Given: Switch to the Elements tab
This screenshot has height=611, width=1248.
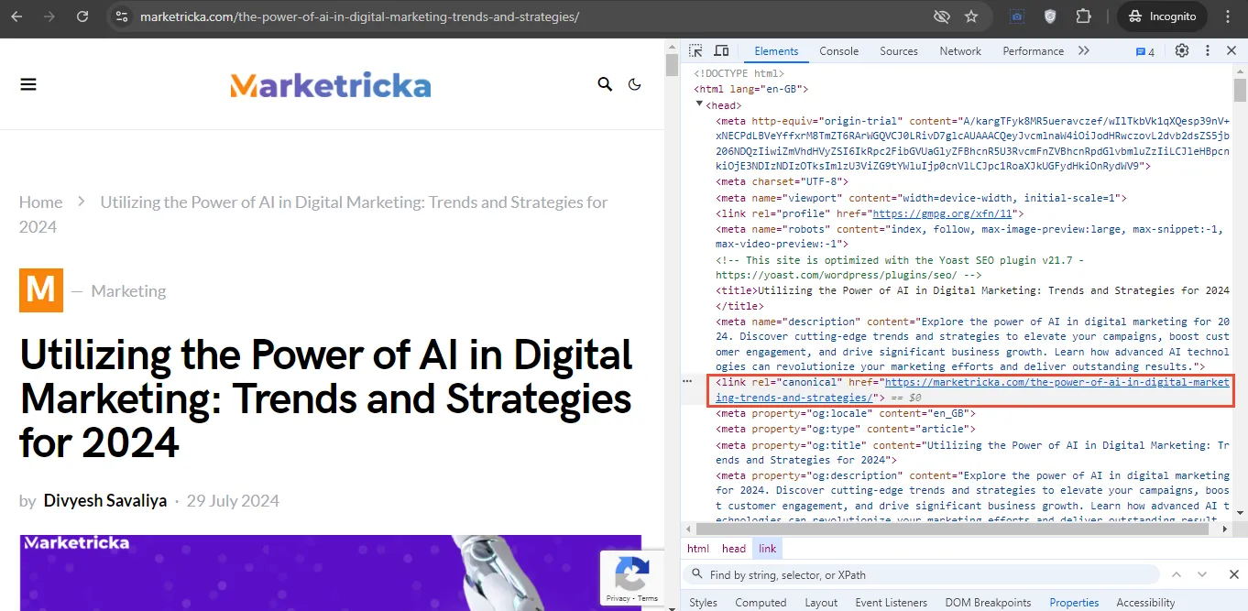Looking at the screenshot, I should [776, 51].
